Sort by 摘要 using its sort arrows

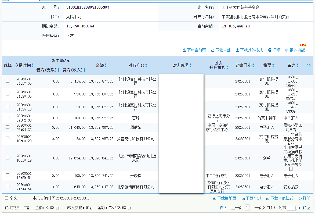pos(273,65)
